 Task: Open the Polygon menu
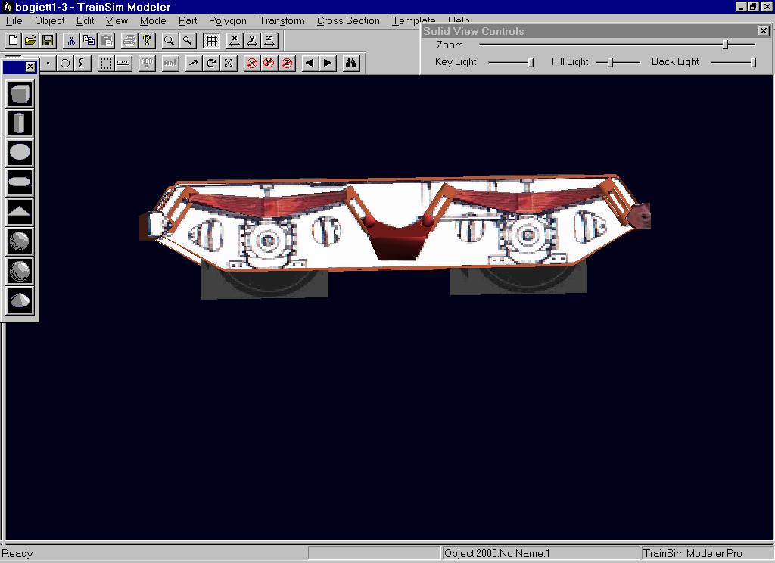pyautogui.click(x=227, y=20)
